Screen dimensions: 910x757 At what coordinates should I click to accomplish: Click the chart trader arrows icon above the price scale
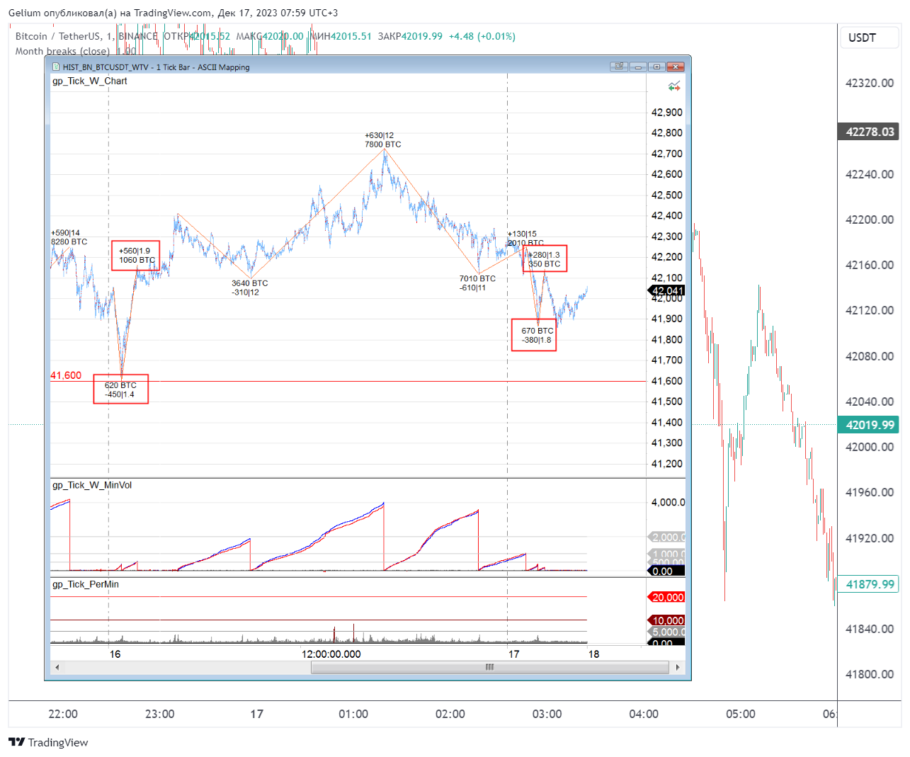674,86
